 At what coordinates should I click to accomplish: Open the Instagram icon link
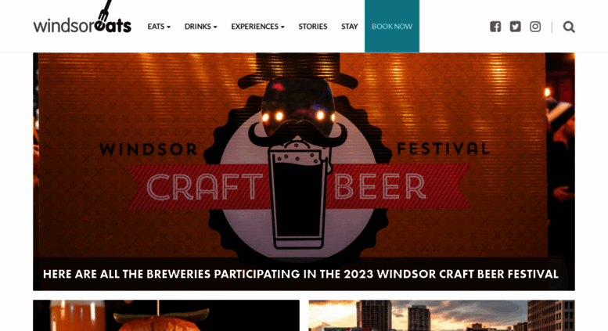pyautogui.click(x=535, y=27)
